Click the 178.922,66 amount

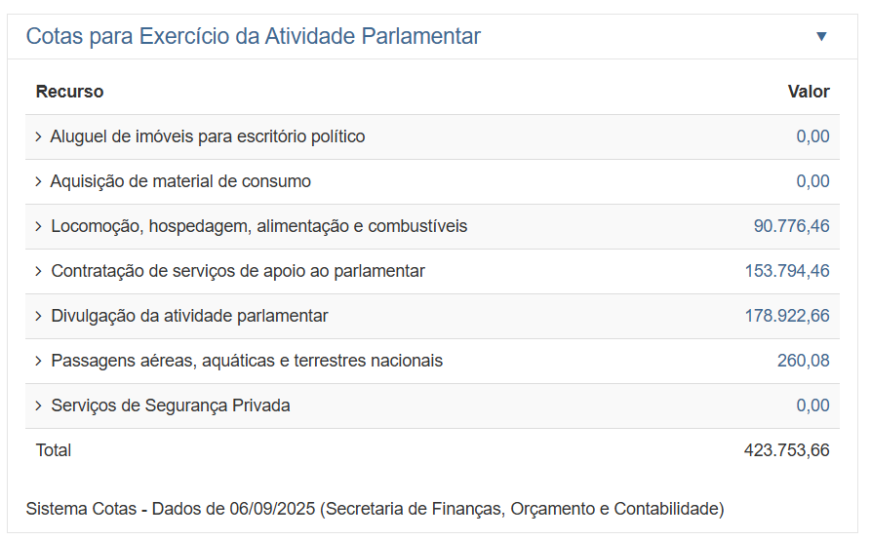click(786, 316)
